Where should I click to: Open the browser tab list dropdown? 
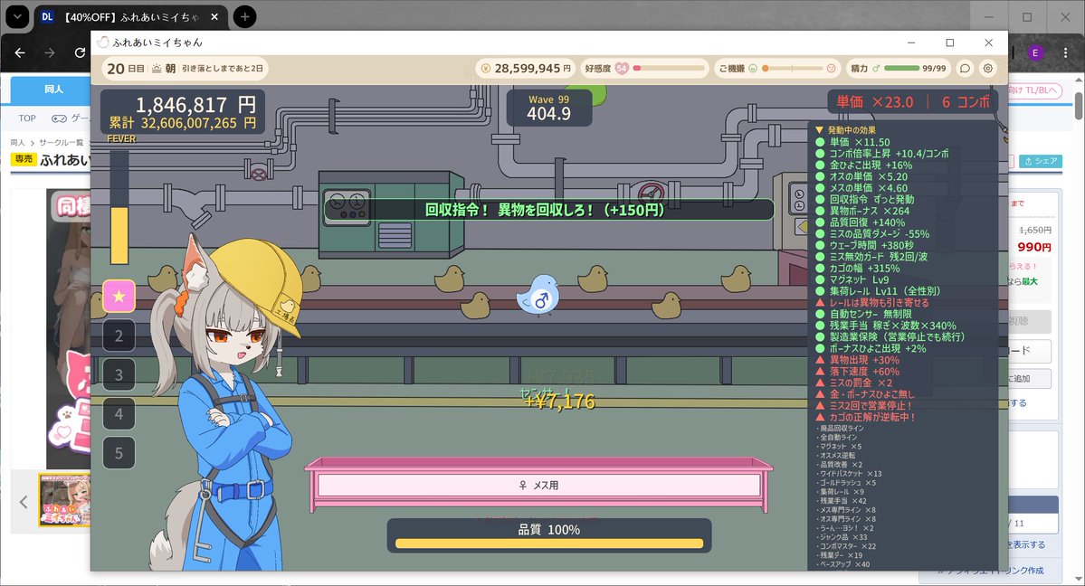[x=17, y=16]
